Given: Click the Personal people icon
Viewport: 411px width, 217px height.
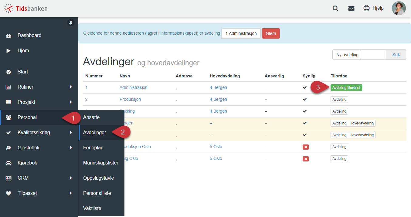Looking at the screenshot, I should [8, 117].
